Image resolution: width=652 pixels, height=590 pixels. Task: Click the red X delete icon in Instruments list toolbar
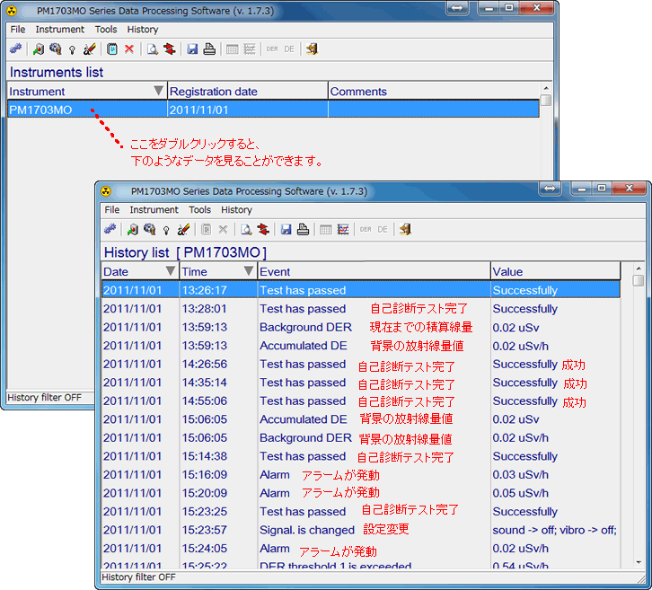click(x=129, y=49)
